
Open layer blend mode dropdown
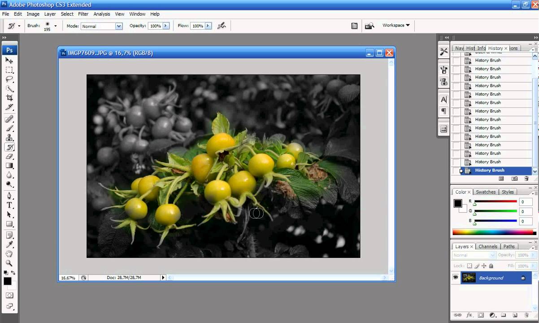coord(474,255)
